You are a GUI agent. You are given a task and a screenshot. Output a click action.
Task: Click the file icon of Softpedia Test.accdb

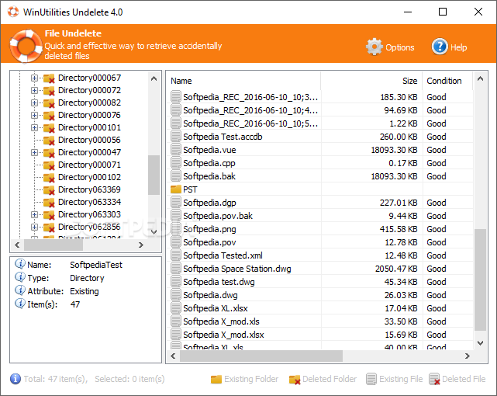tap(175, 137)
